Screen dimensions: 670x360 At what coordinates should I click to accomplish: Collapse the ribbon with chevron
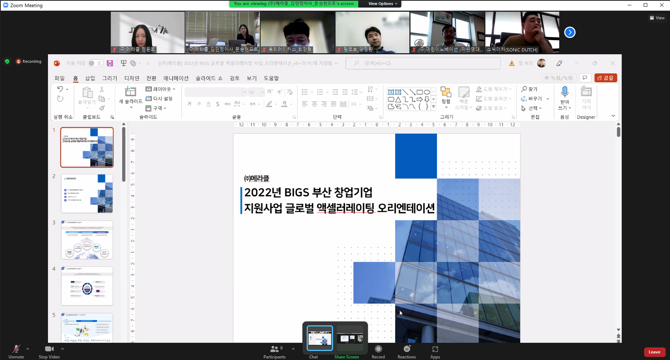[613, 116]
